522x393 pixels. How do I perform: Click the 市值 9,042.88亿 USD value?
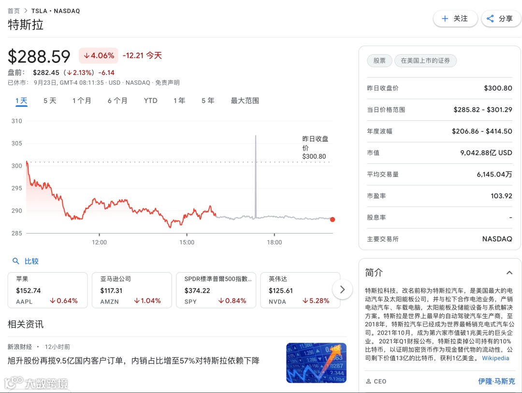tap(486, 153)
